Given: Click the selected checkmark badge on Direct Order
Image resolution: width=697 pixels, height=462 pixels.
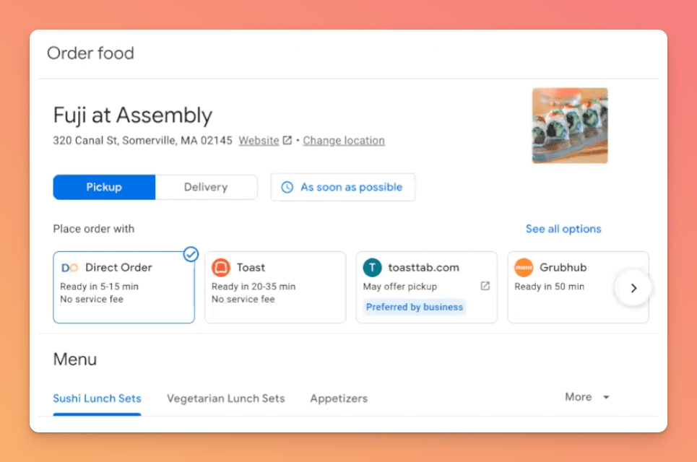Looking at the screenshot, I should [x=191, y=254].
